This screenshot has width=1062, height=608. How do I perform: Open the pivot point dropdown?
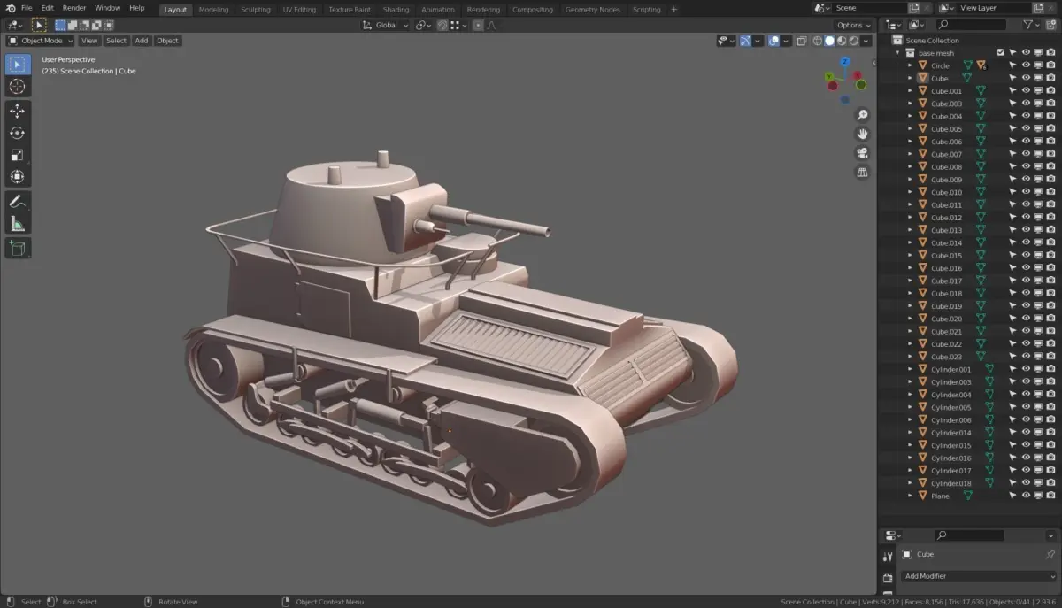423,25
